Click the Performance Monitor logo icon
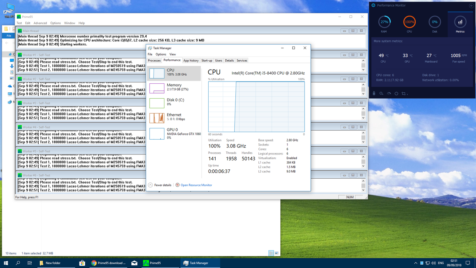 pos(373,5)
